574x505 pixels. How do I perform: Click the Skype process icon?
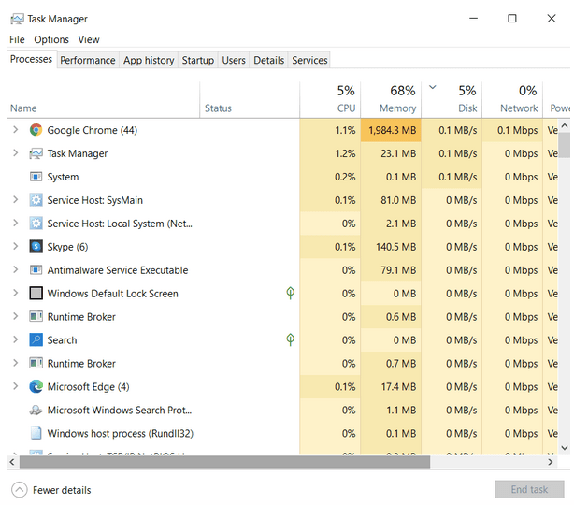36,247
